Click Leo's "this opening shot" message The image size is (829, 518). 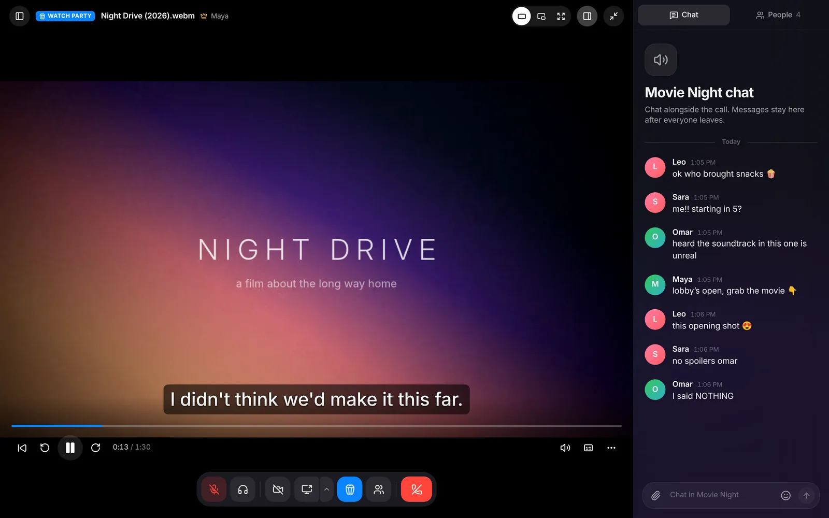coord(712,326)
